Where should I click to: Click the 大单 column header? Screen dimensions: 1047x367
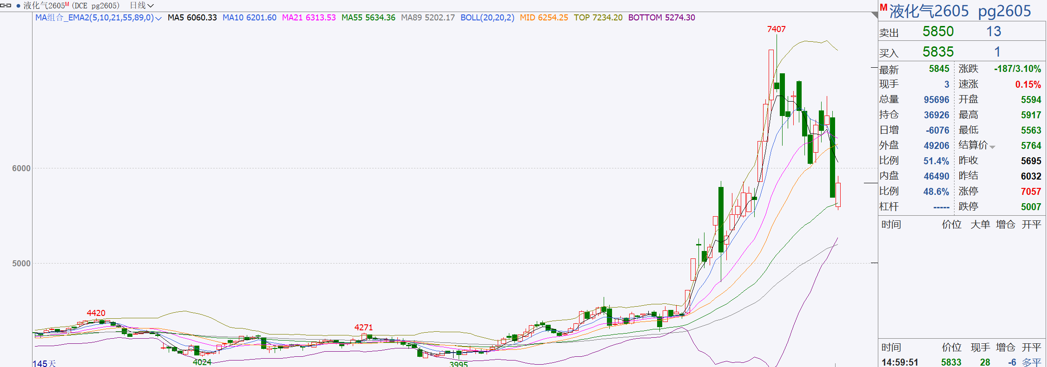(980, 225)
